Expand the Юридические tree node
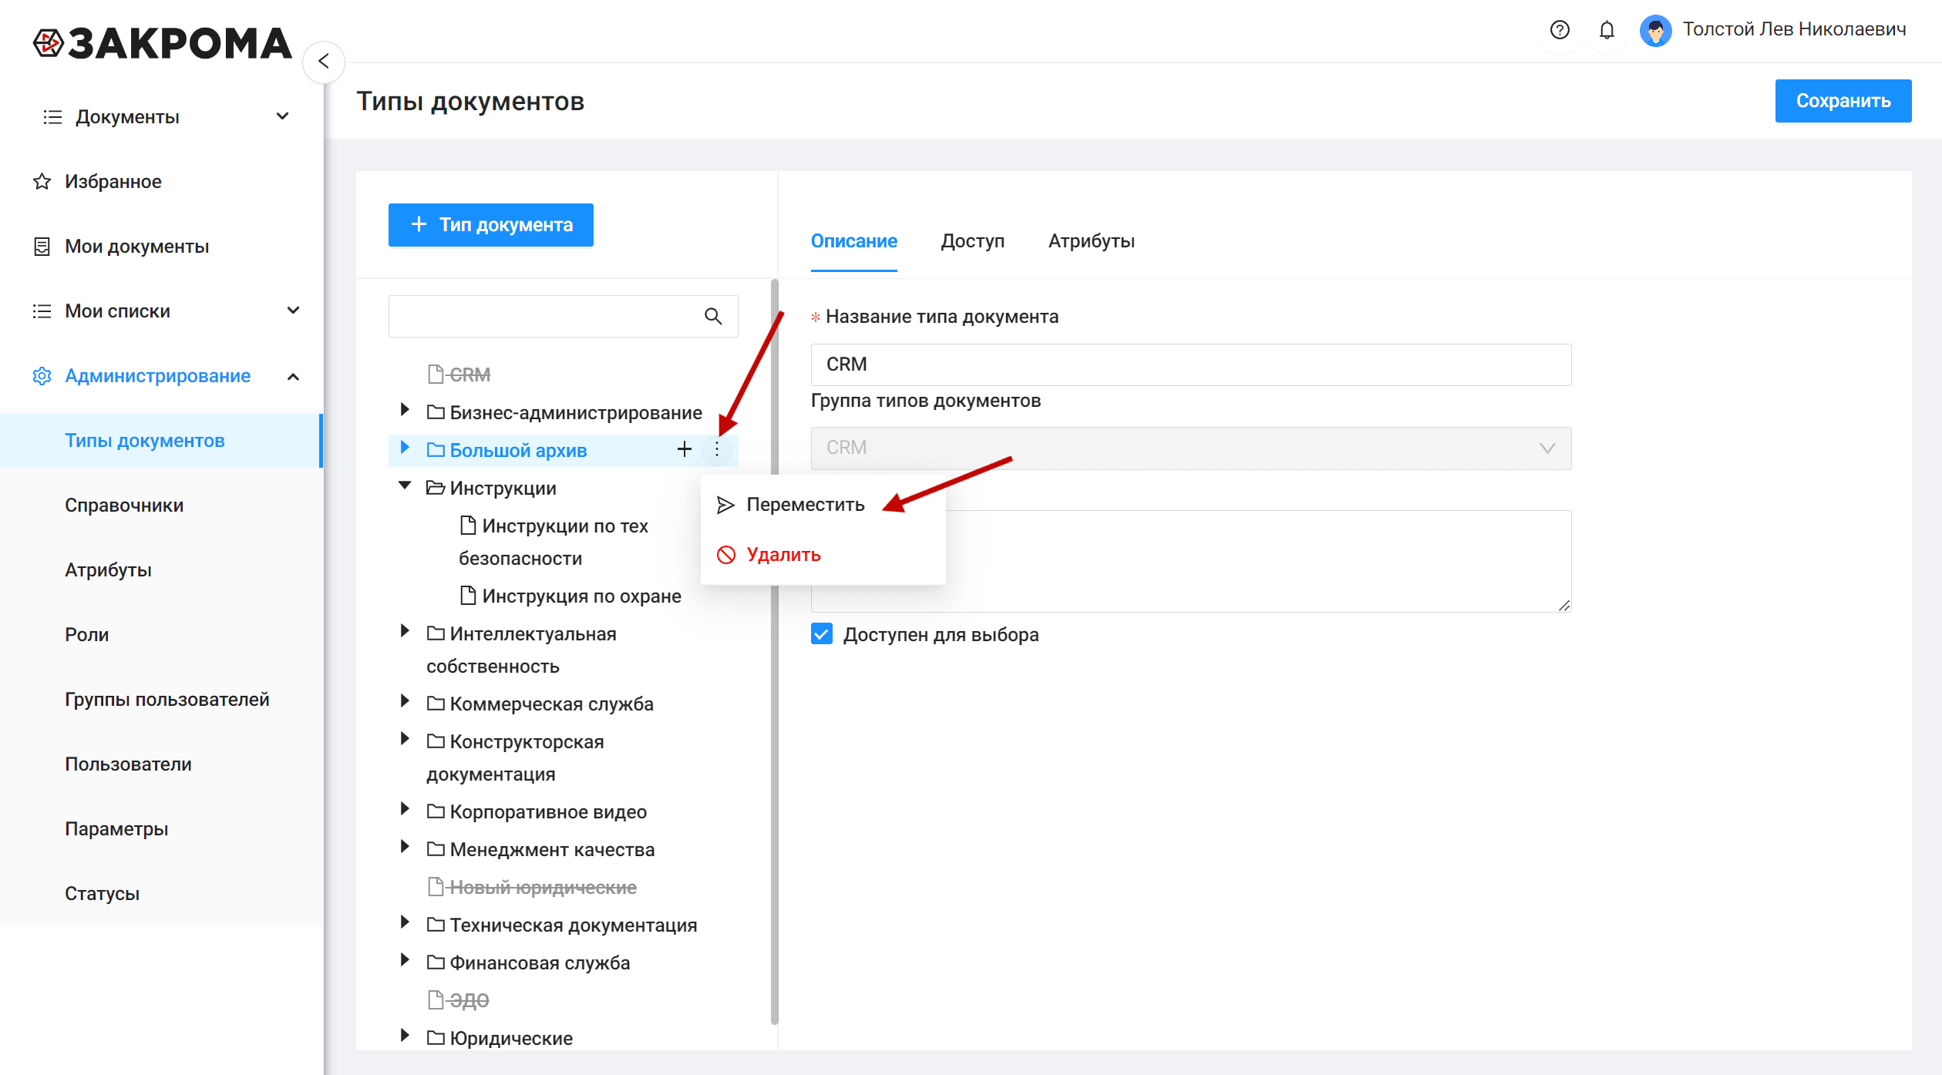This screenshot has height=1075, width=1942. click(x=404, y=1036)
